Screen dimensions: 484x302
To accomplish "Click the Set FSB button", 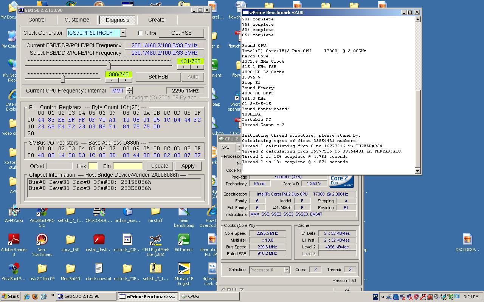I will (x=158, y=77).
